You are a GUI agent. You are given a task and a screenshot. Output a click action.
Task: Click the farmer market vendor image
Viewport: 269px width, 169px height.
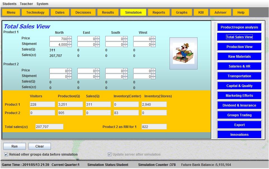tap(184, 53)
